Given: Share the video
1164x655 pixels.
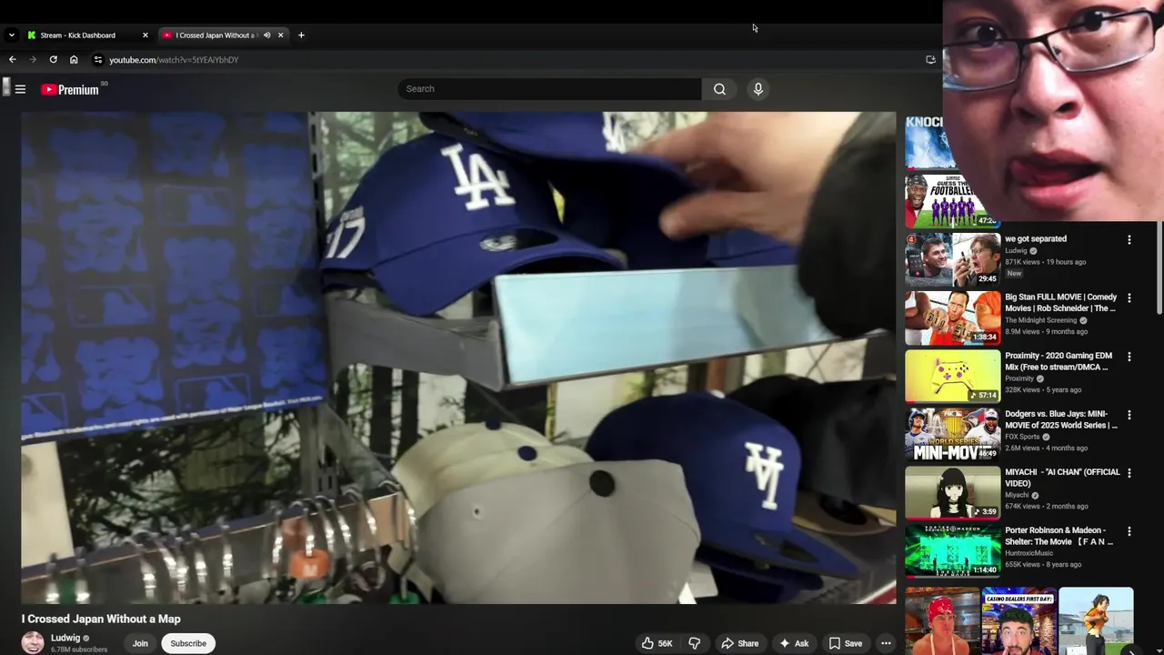Looking at the screenshot, I should pyautogui.click(x=739, y=643).
